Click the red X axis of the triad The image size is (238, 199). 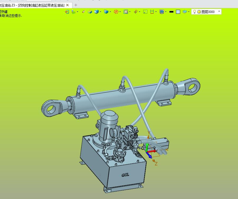tap(151, 151)
